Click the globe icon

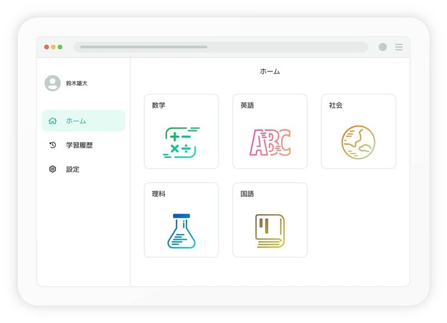358,142
